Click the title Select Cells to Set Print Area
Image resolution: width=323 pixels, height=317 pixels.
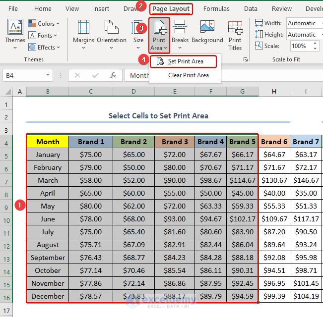point(158,116)
